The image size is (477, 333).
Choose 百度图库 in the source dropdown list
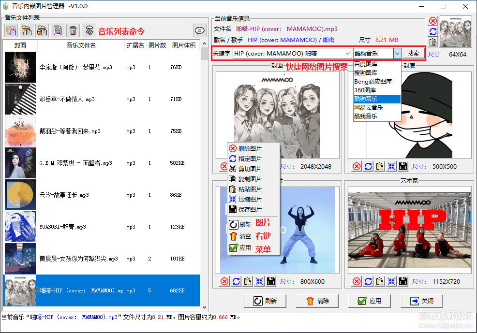point(366,64)
